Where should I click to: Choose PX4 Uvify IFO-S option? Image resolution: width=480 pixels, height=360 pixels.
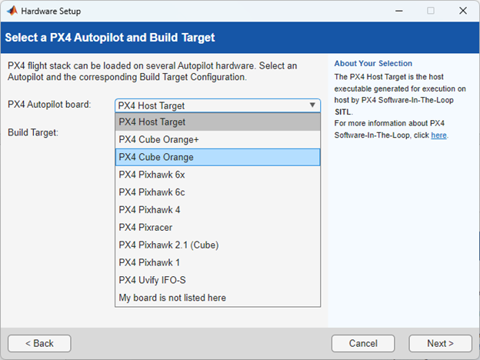coord(217,280)
